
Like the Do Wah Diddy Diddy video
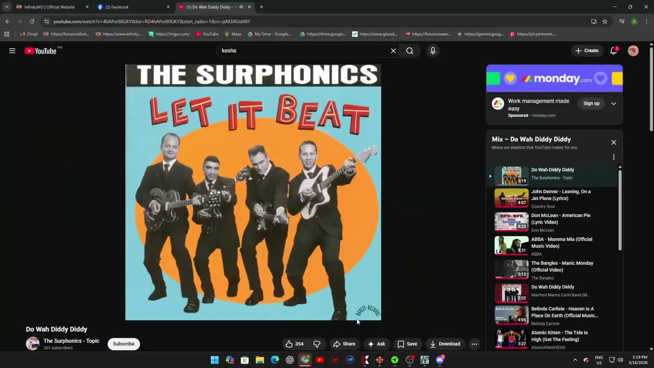[294, 344]
